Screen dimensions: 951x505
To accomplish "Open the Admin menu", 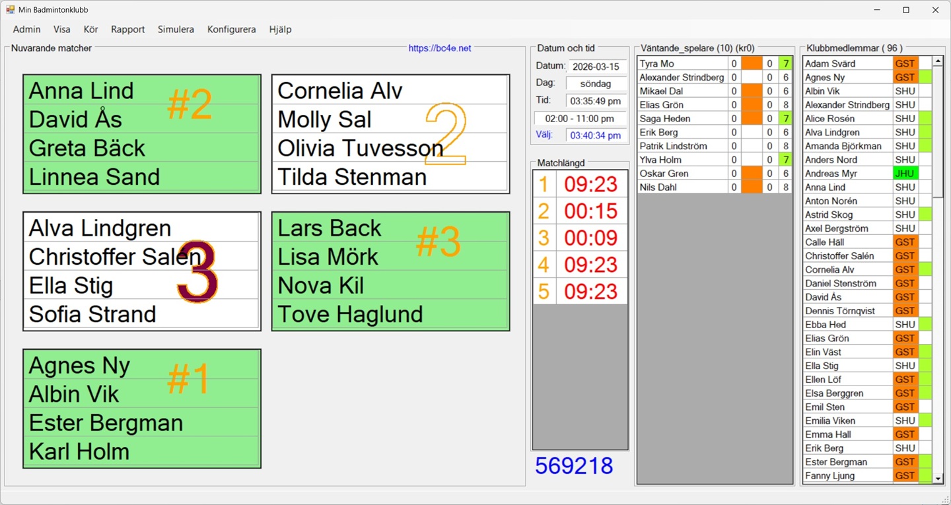I will pyautogui.click(x=27, y=29).
